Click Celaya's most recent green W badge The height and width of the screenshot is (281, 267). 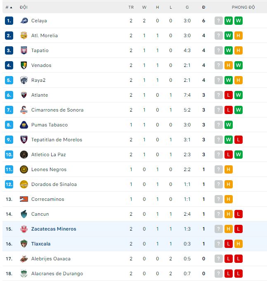[239, 21]
